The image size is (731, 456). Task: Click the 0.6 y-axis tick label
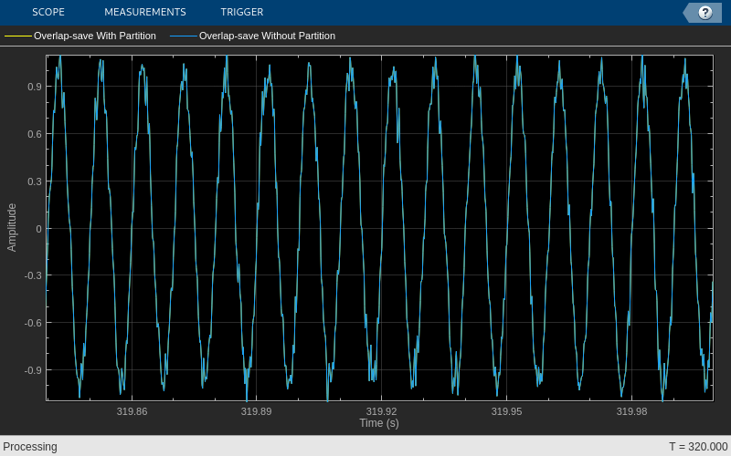(x=35, y=134)
